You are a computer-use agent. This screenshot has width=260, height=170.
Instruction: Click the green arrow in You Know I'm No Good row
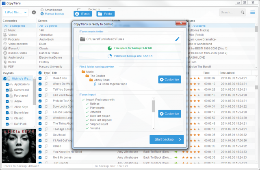point(176,152)
